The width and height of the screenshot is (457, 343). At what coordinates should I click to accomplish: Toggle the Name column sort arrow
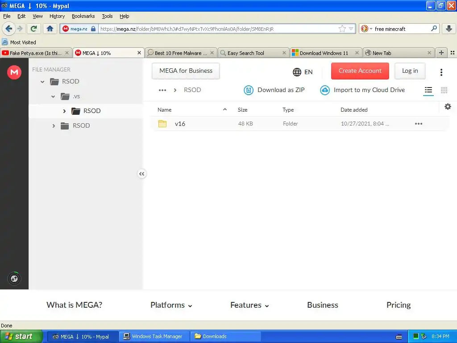(x=225, y=109)
